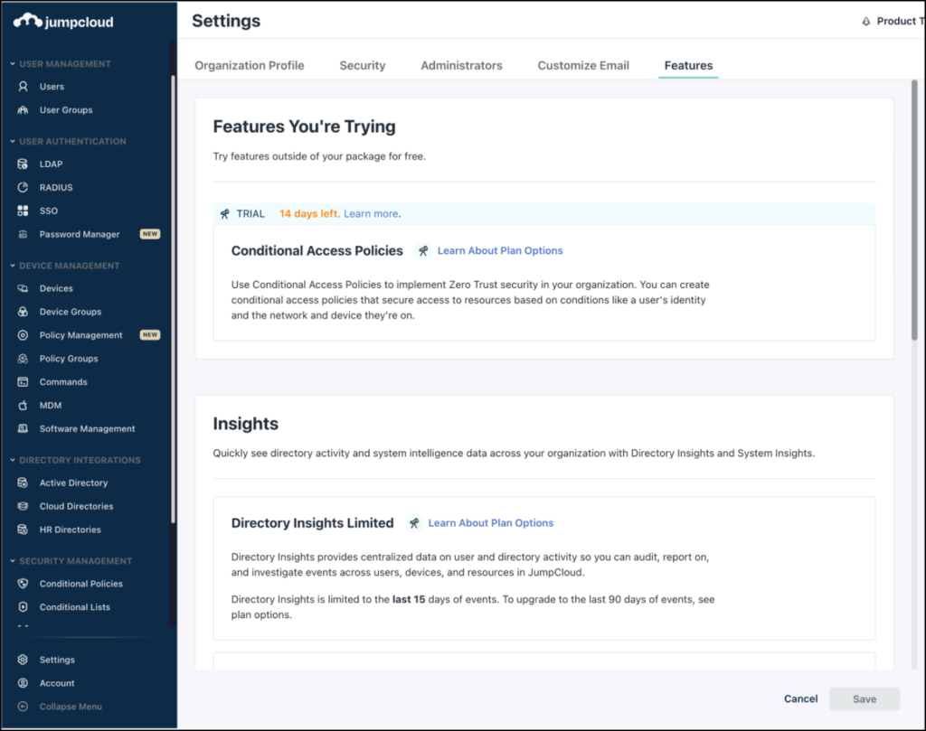926x731 pixels.
Task: Open Devices using its icon
Action: pyautogui.click(x=24, y=289)
